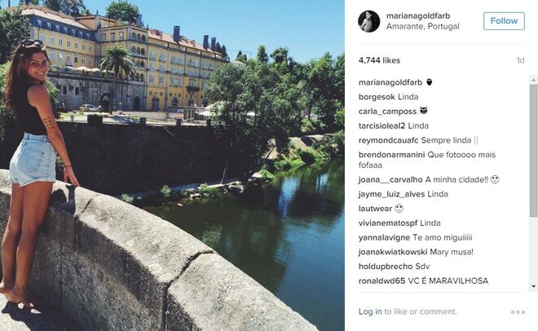Open marianagoldfarb username in header
The image size is (538, 331).
418,15
